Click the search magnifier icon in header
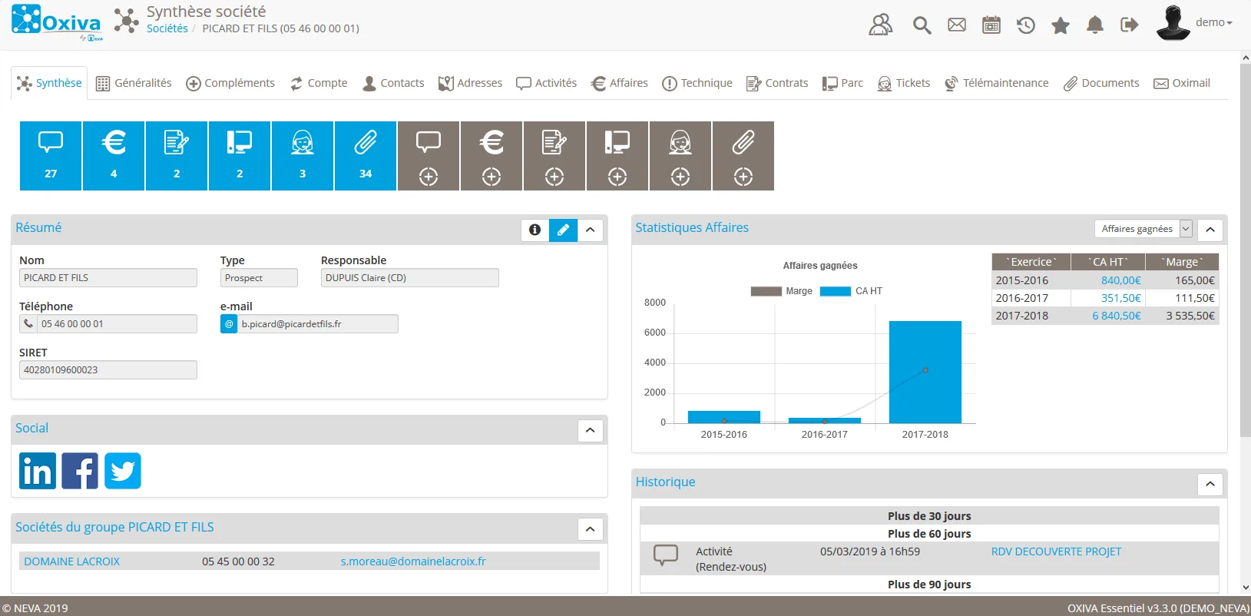The image size is (1251, 616). coord(922,25)
